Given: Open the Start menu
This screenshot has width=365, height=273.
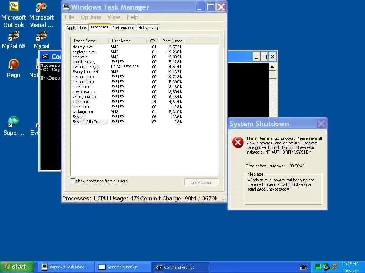Looking at the screenshot, I should tap(17, 267).
